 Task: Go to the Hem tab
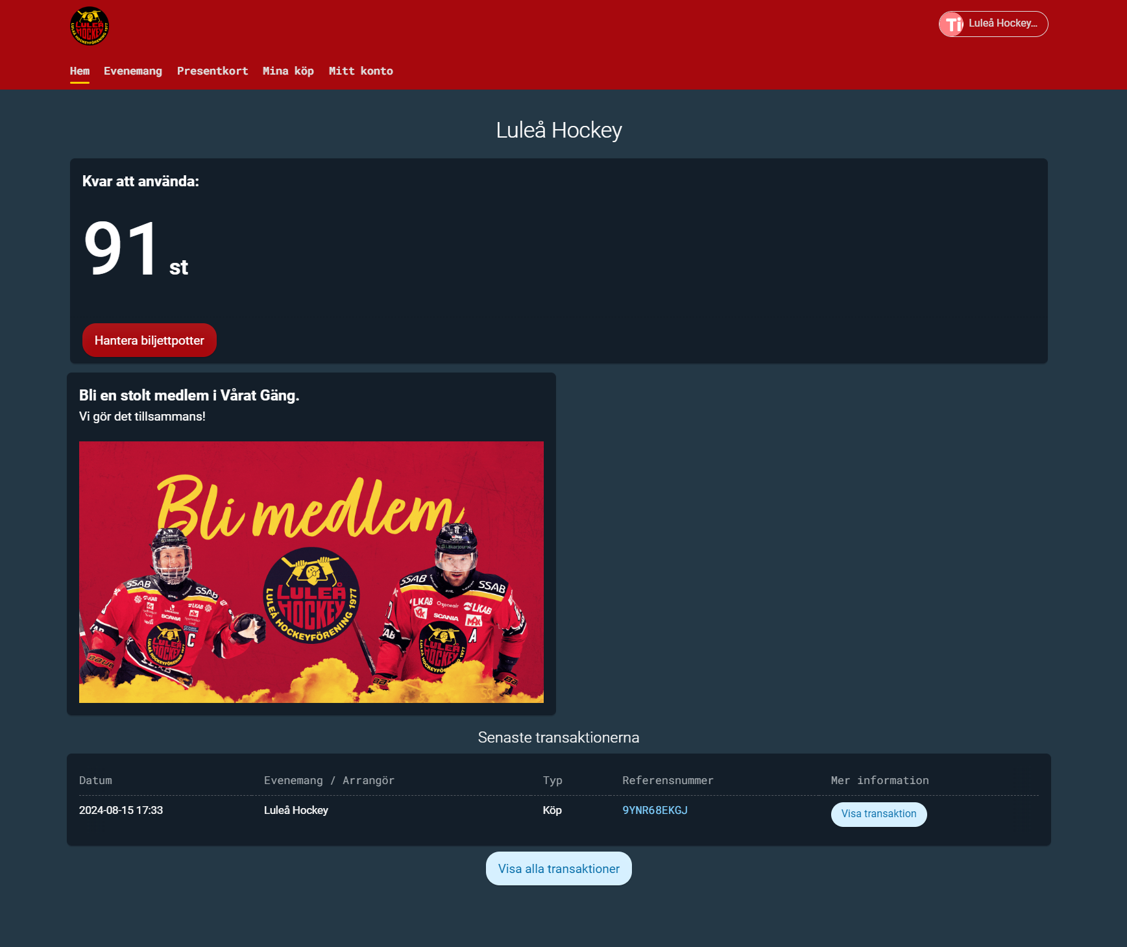(80, 71)
